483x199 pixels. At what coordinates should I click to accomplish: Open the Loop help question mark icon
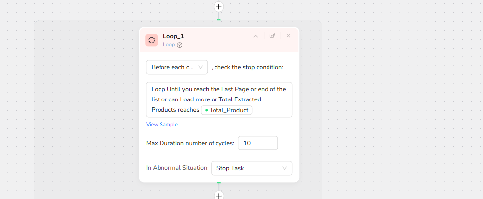pyautogui.click(x=180, y=45)
